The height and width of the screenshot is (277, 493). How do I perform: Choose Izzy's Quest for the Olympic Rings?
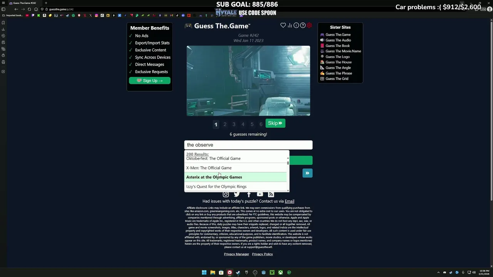coord(236,187)
